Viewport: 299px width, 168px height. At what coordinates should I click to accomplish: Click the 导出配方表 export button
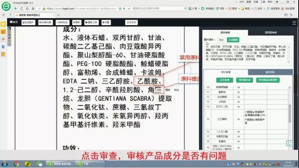click(245, 80)
